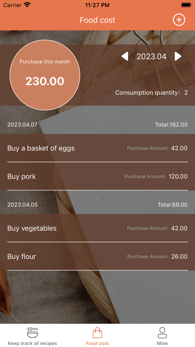Go to previous month with left arrow
The image size is (195, 347).
click(x=125, y=57)
